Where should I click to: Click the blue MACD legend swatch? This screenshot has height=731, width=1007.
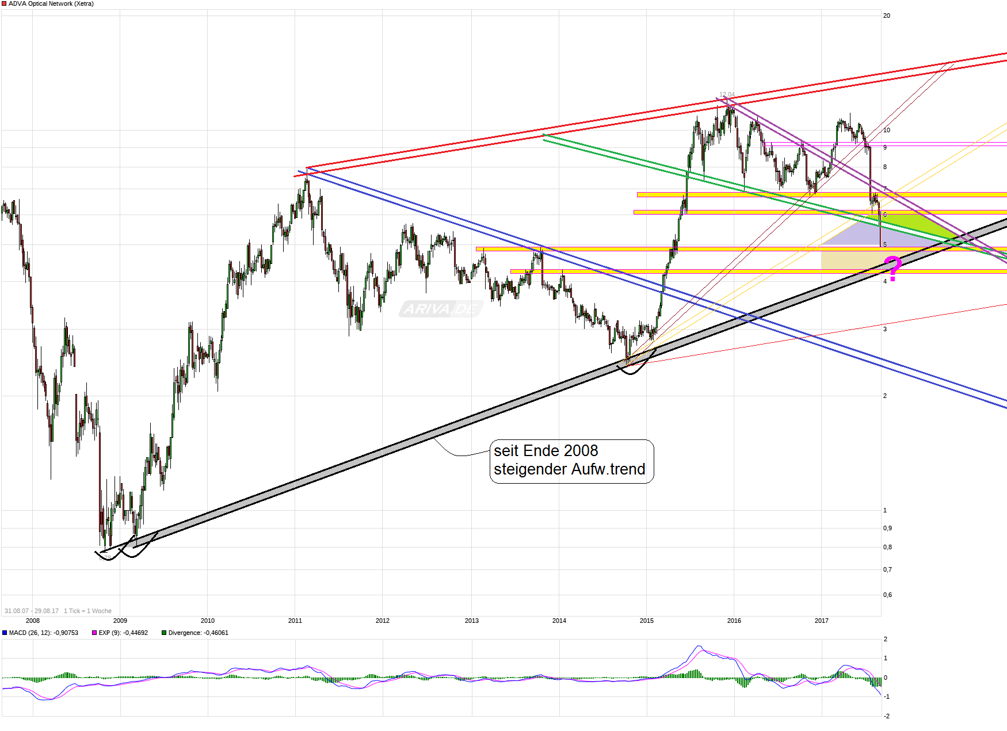click(x=5, y=633)
